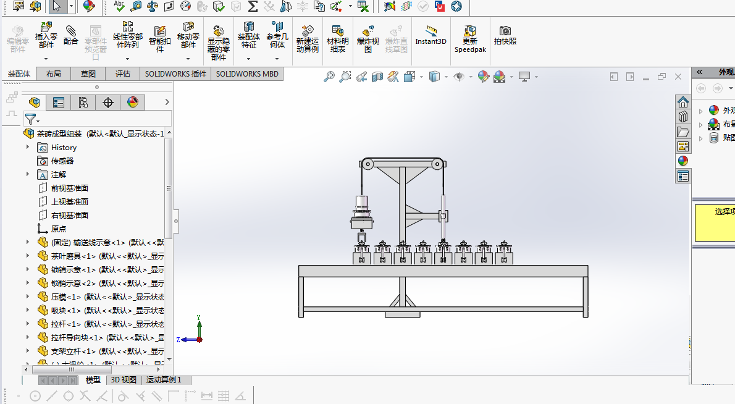The image size is (735, 404).
Task: Launch Smart Fasteners (智能扣件) tool
Action: coord(160,38)
